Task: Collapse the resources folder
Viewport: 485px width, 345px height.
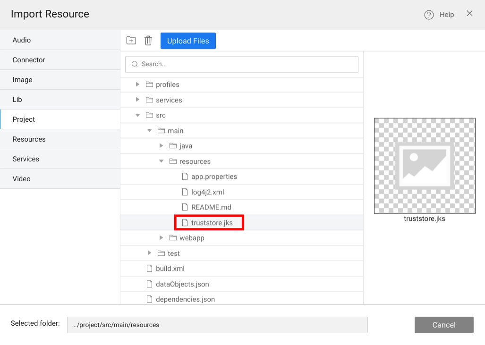Action: 161,161
